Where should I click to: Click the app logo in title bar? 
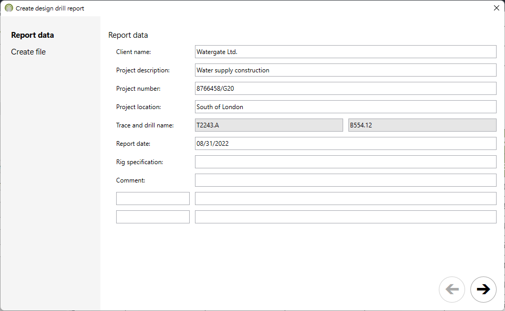point(9,8)
